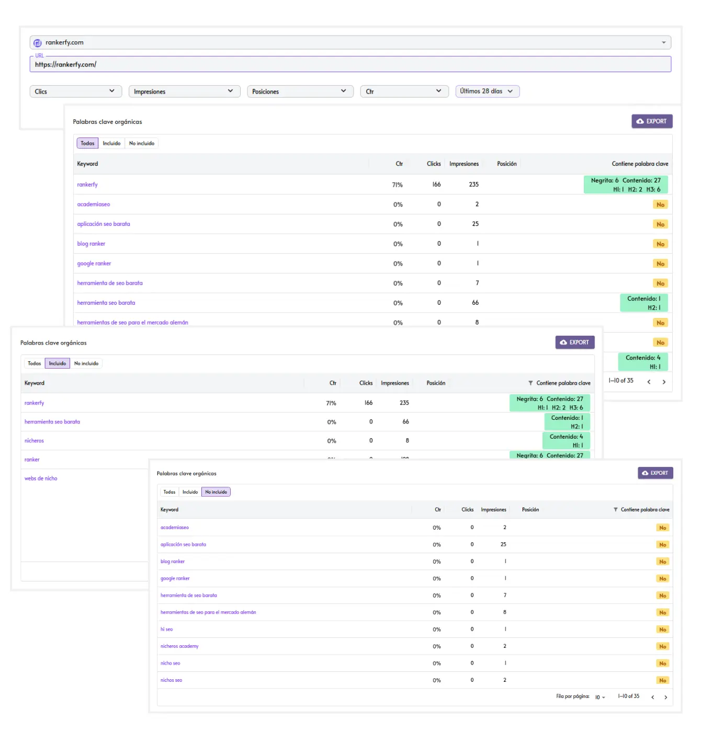Click green badge in rankerfy row, top panel
The image size is (701, 743).
[626, 185]
